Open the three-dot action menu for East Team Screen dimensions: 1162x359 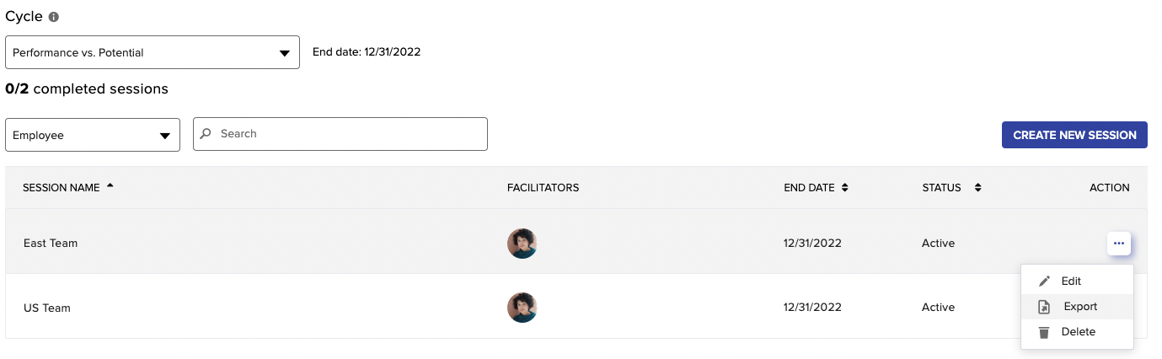coord(1119,243)
